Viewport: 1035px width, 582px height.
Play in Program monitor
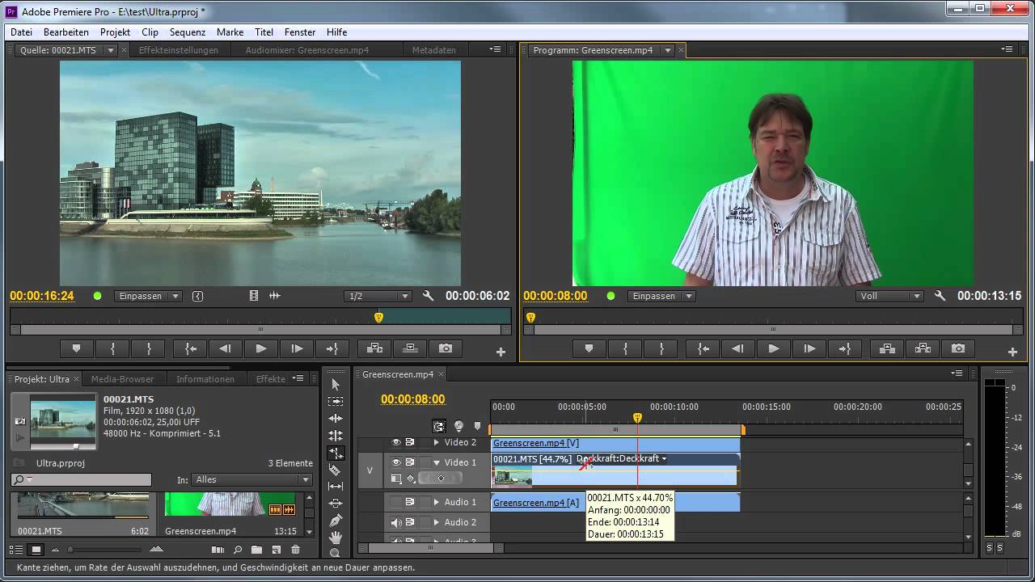(x=774, y=348)
